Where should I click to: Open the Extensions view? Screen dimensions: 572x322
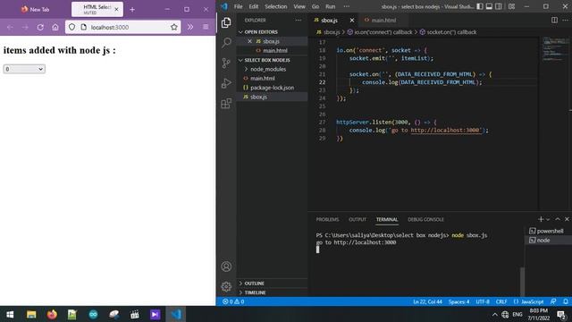coord(226,104)
